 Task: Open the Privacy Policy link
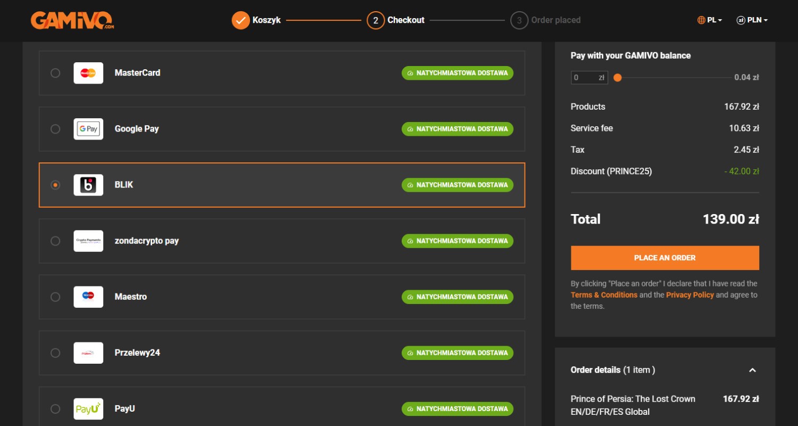(690, 295)
